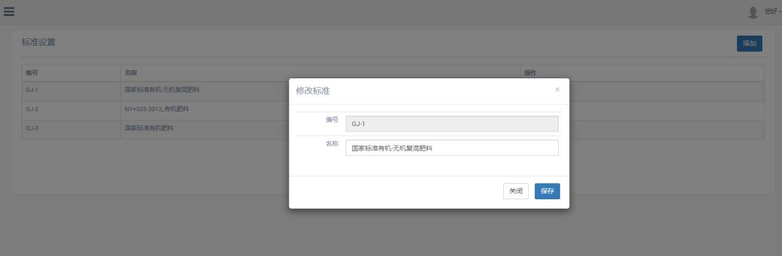This screenshot has width=782, height=256.
Task: Click the 标准设置 page heading
Action: (x=38, y=43)
